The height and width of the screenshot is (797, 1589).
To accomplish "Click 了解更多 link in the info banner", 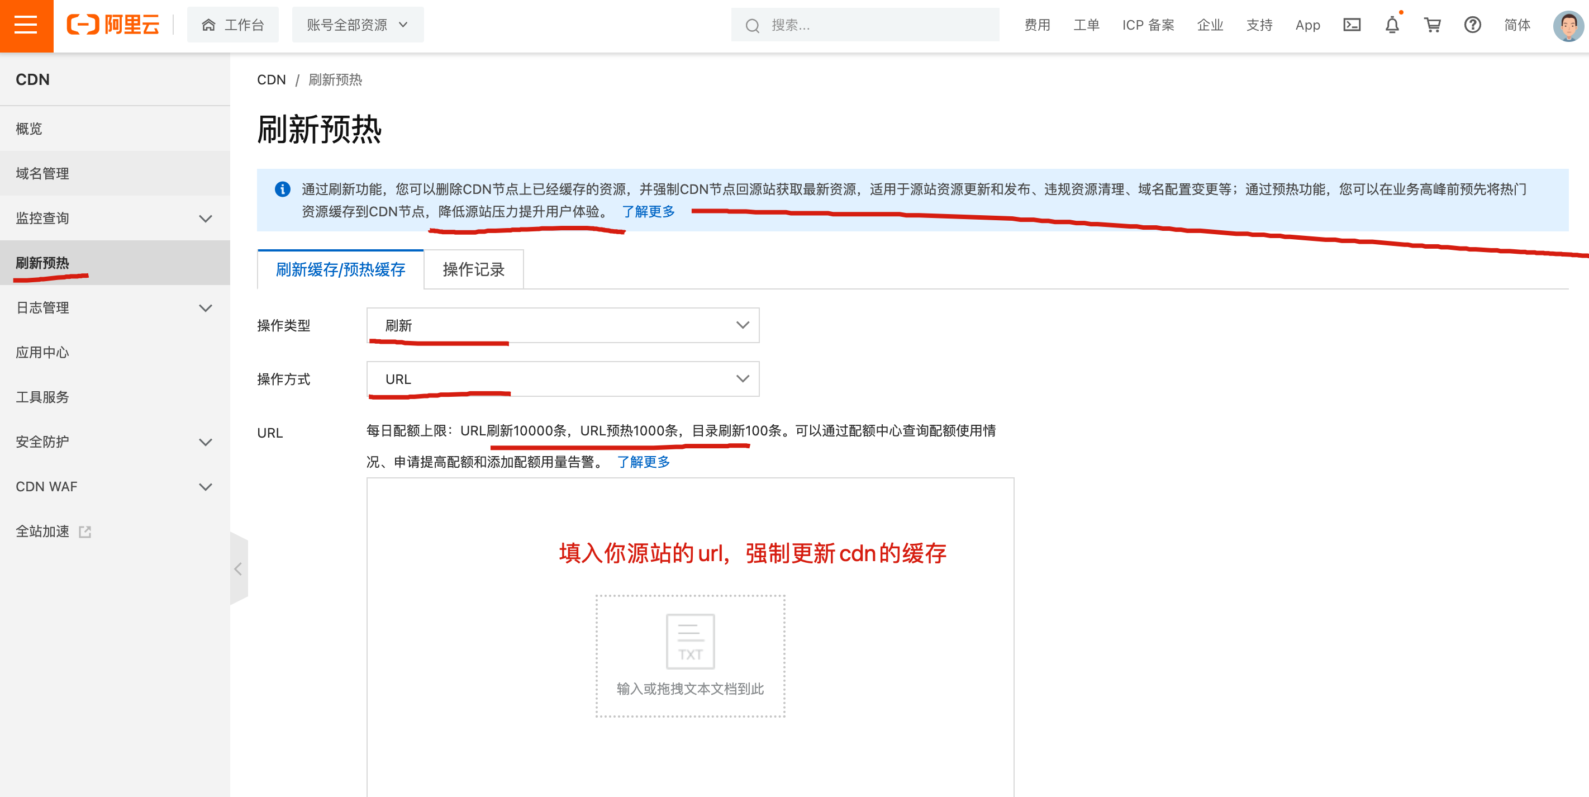I will 648,212.
